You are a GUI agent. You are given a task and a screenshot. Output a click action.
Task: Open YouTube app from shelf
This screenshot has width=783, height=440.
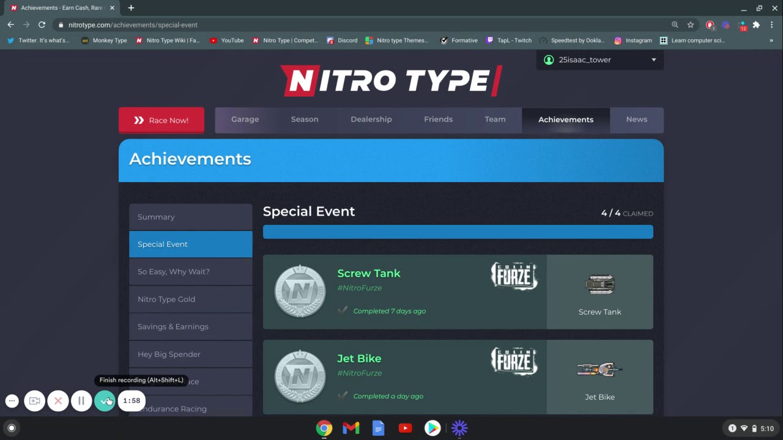click(405, 428)
